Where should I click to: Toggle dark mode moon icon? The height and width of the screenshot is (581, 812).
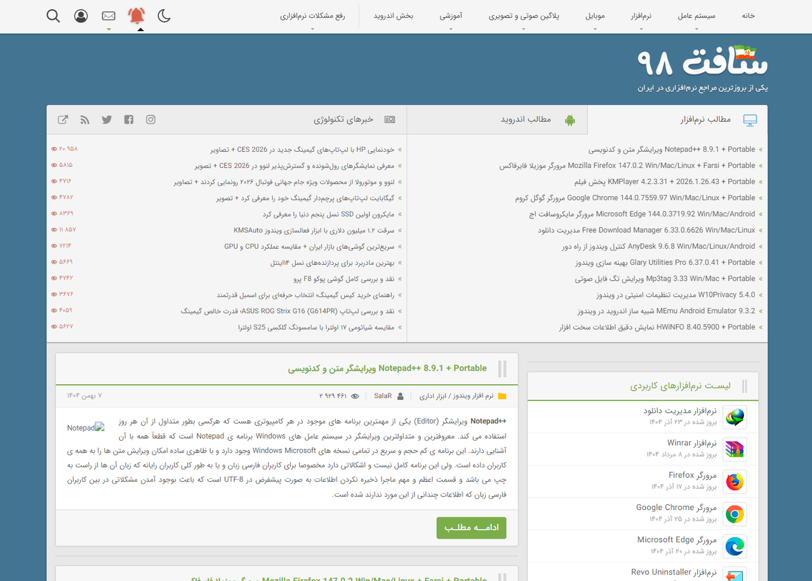coord(164,16)
